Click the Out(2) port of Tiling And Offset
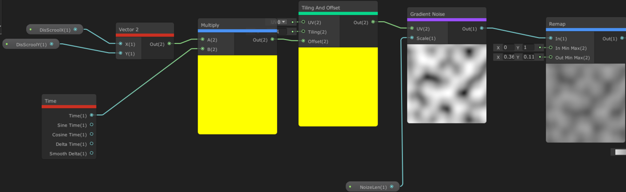This screenshot has height=192, width=626. pos(373,22)
